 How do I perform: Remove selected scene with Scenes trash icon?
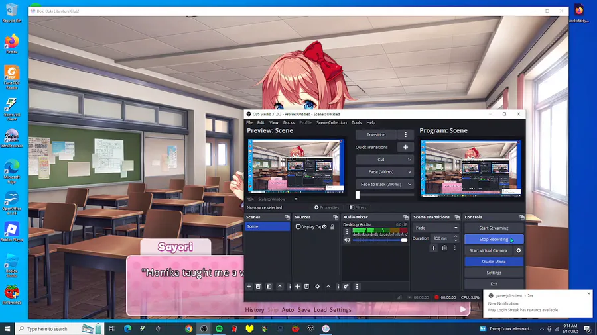[258, 287]
